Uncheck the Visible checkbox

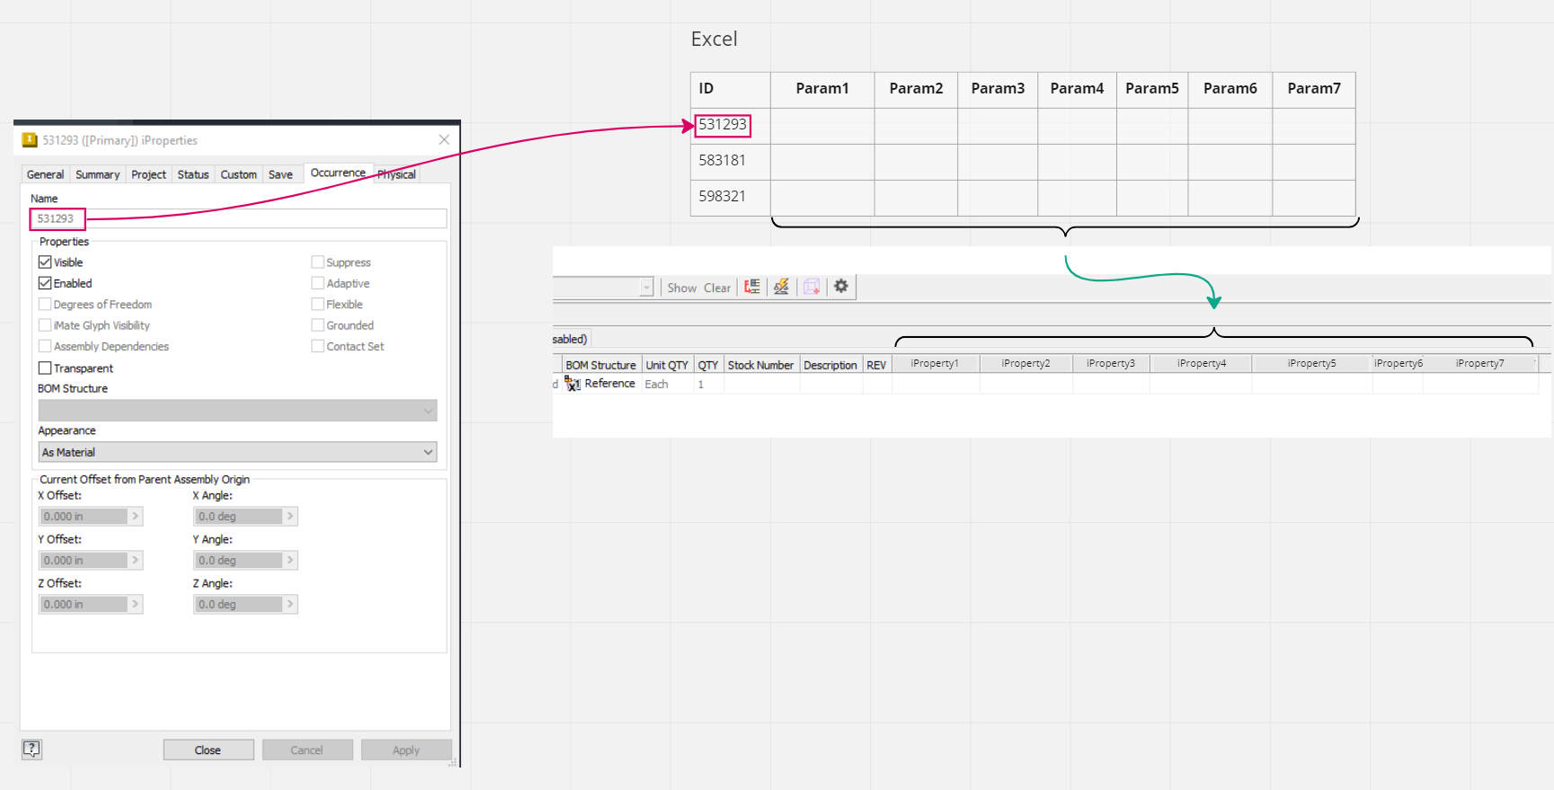point(45,262)
